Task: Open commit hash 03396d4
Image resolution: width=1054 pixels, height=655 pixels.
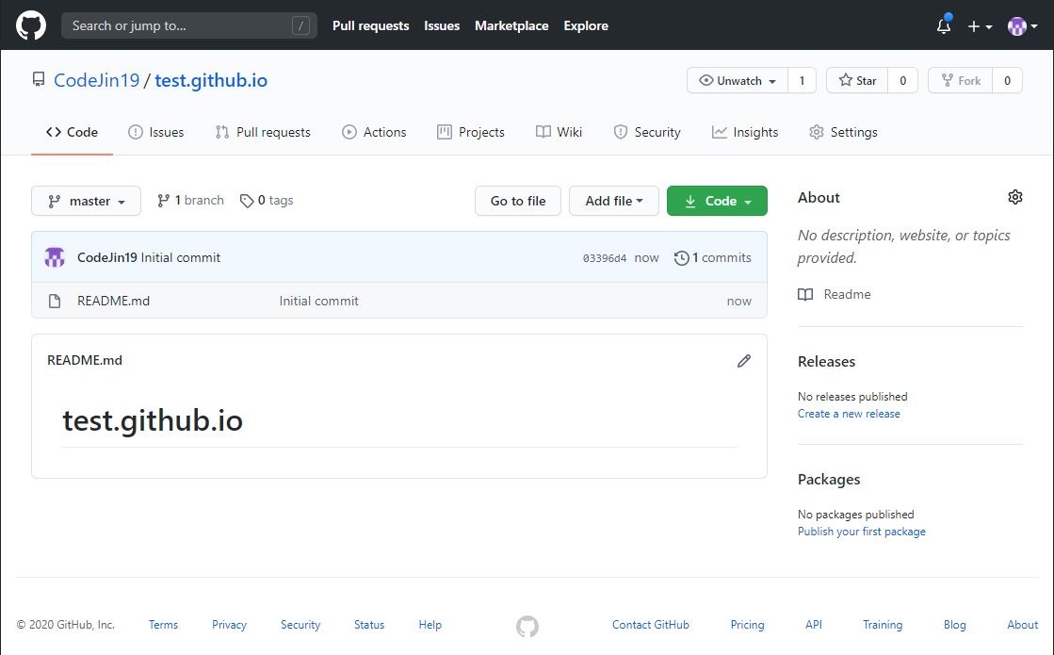Action: [605, 258]
